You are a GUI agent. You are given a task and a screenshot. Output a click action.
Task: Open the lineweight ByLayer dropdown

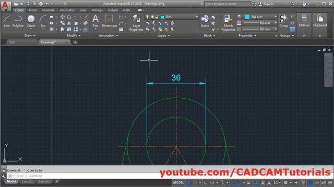[276, 23]
